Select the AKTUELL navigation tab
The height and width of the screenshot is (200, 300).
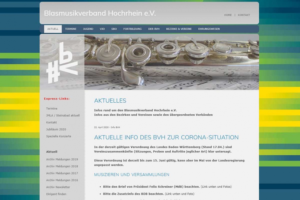click(53, 29)
